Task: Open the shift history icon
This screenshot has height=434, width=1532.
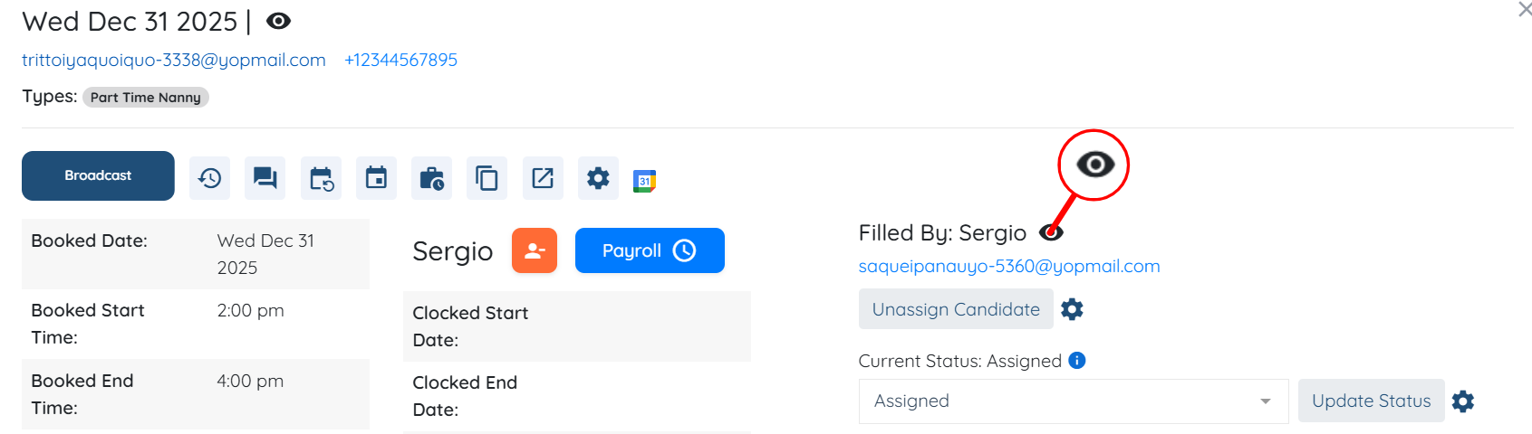Action: (x=209, y=178)
